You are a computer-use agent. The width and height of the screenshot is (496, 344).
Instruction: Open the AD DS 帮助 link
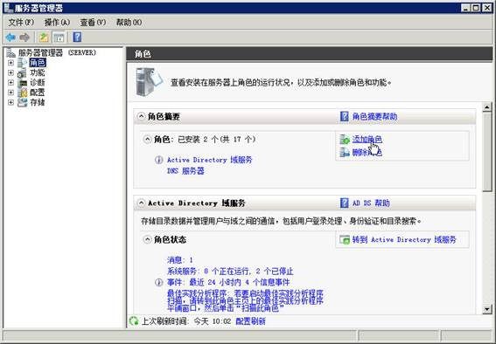point(371,203)
